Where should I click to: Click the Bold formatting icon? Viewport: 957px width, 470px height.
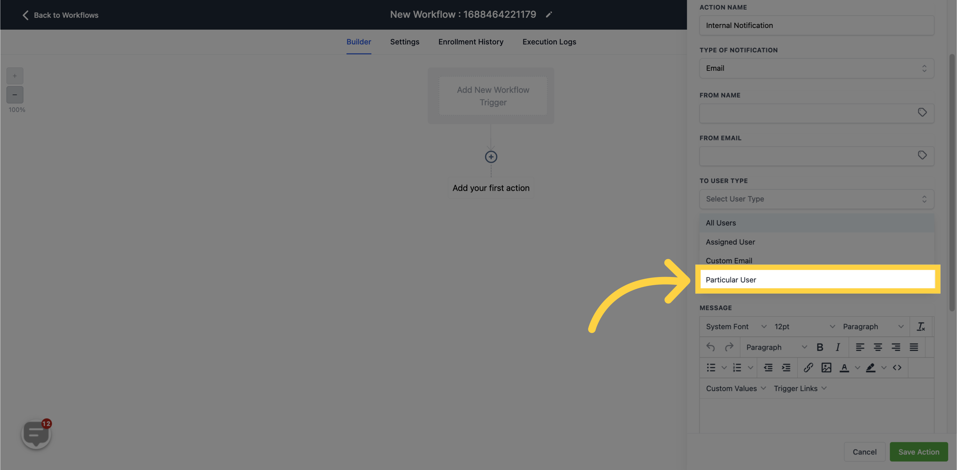[820, 347]
